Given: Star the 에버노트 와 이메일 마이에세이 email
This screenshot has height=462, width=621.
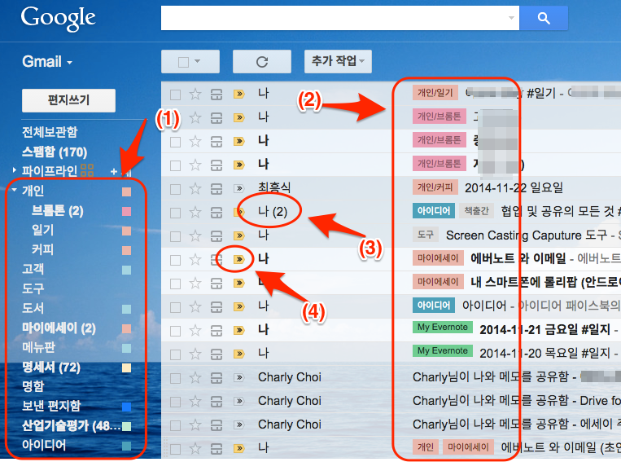Looking at the screenshot, I should click(x=195, y=259).
